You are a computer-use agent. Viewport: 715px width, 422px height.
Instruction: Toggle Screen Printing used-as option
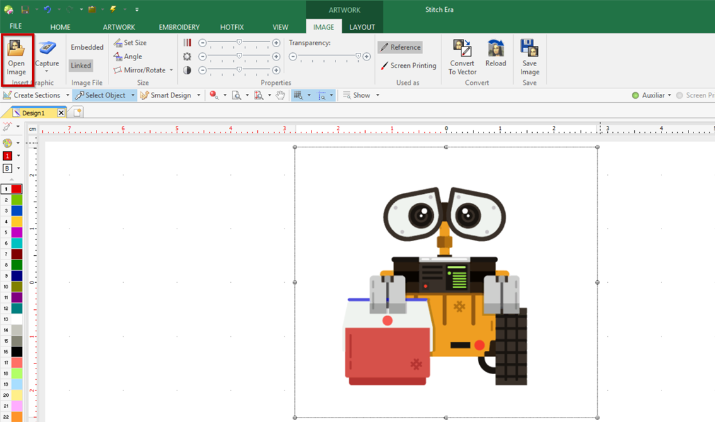coord(408,66)
